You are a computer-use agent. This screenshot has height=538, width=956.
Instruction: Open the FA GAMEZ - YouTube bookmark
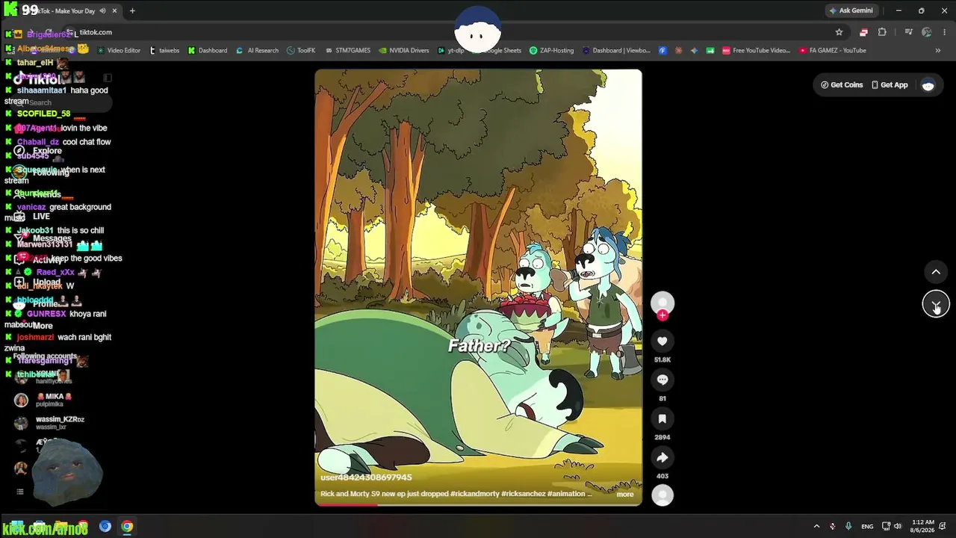point(832,51)
